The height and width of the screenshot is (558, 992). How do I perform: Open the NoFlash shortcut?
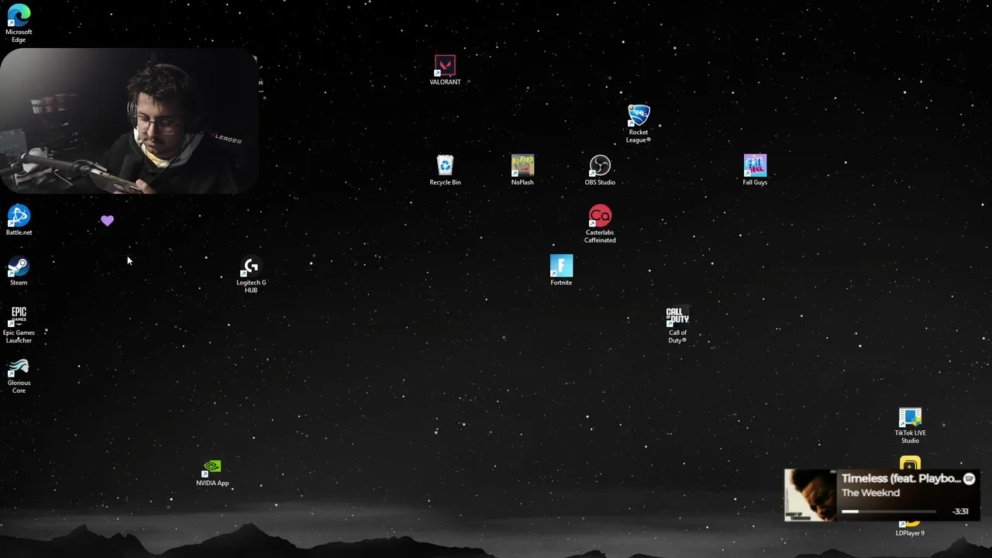click(x=522, y=170)
